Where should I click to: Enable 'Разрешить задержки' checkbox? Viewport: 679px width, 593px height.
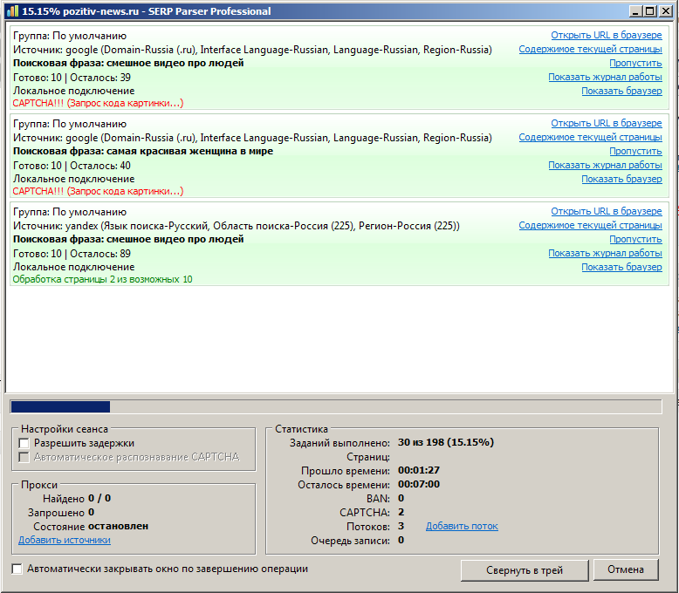click(24, 443)
